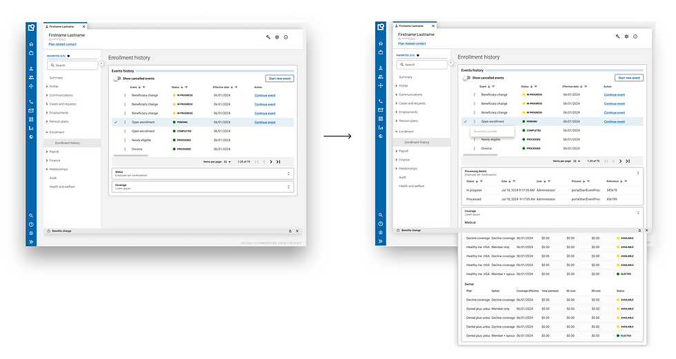Sort Event column in left window events table
The width and height of the screenshot is (676, 359).
click(139, 88)
